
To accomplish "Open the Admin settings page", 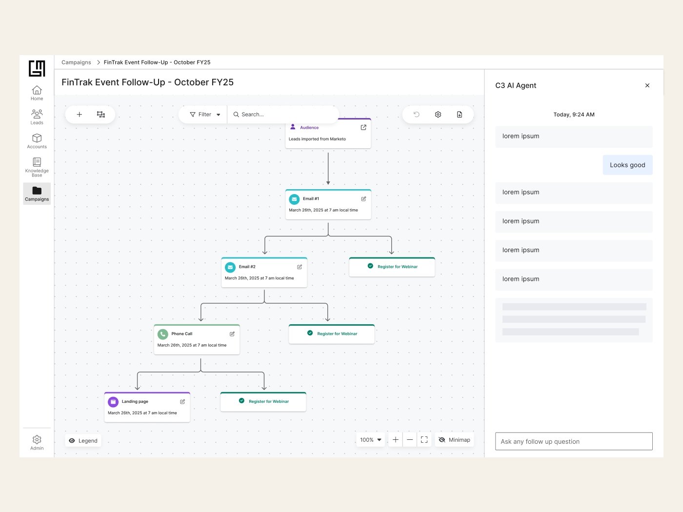I will pyautogui.click(x=37, y=443).
